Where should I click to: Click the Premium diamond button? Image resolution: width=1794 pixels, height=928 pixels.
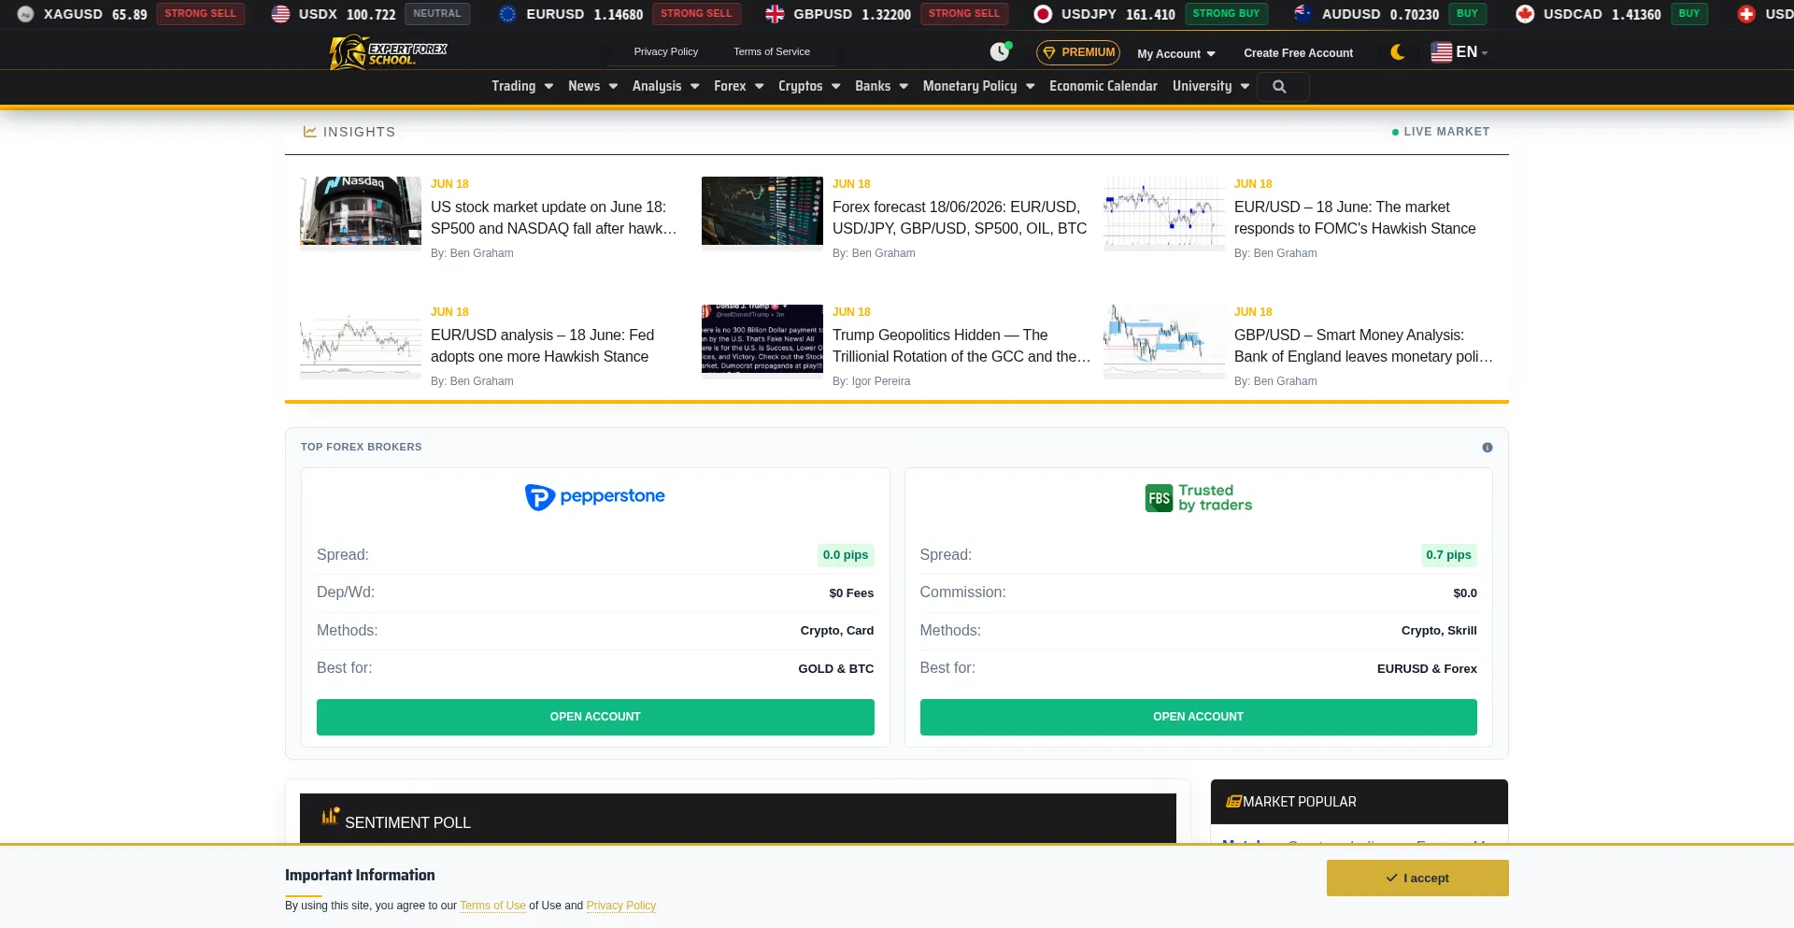point(1078,52)
